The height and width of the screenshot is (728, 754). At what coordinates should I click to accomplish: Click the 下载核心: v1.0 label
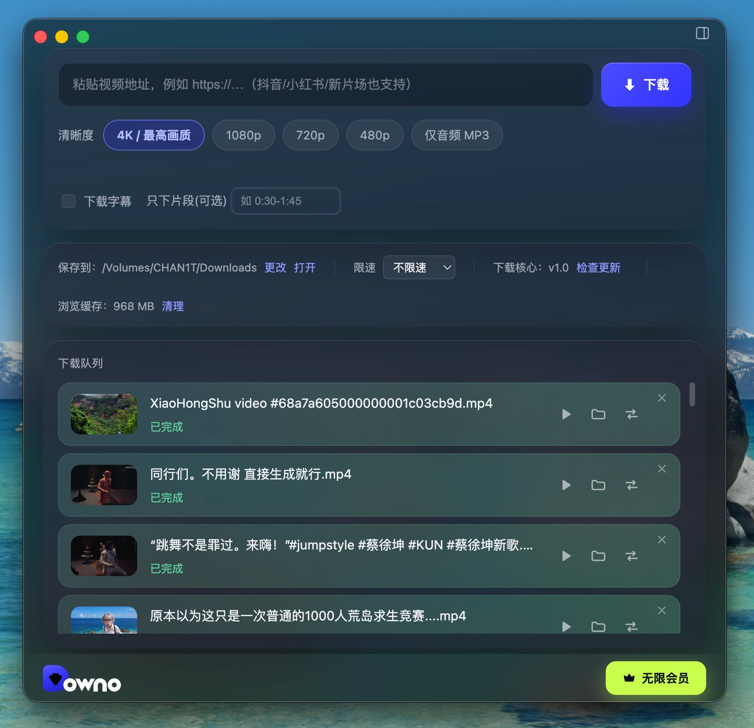click(x=531, y=267)
